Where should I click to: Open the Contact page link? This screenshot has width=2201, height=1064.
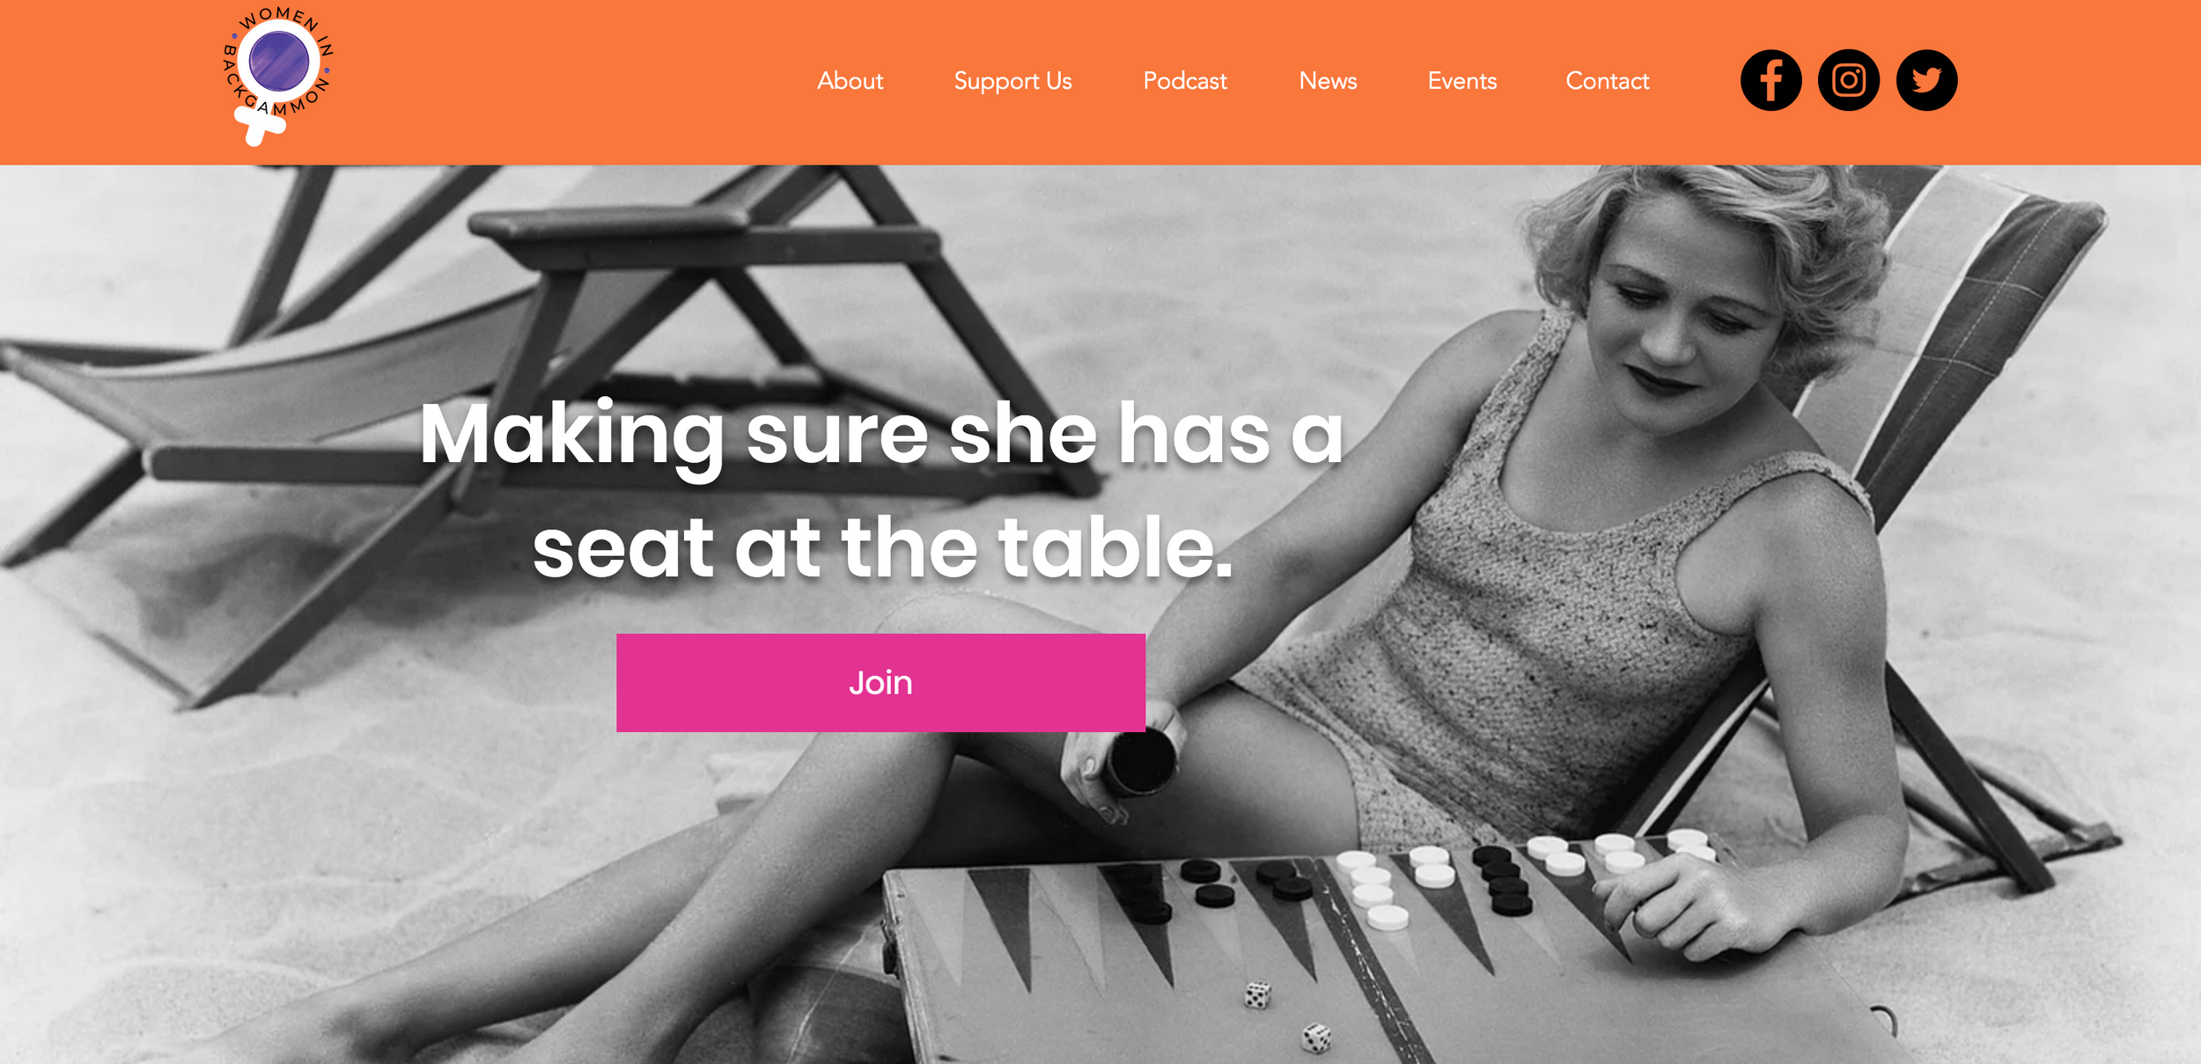1607,81
